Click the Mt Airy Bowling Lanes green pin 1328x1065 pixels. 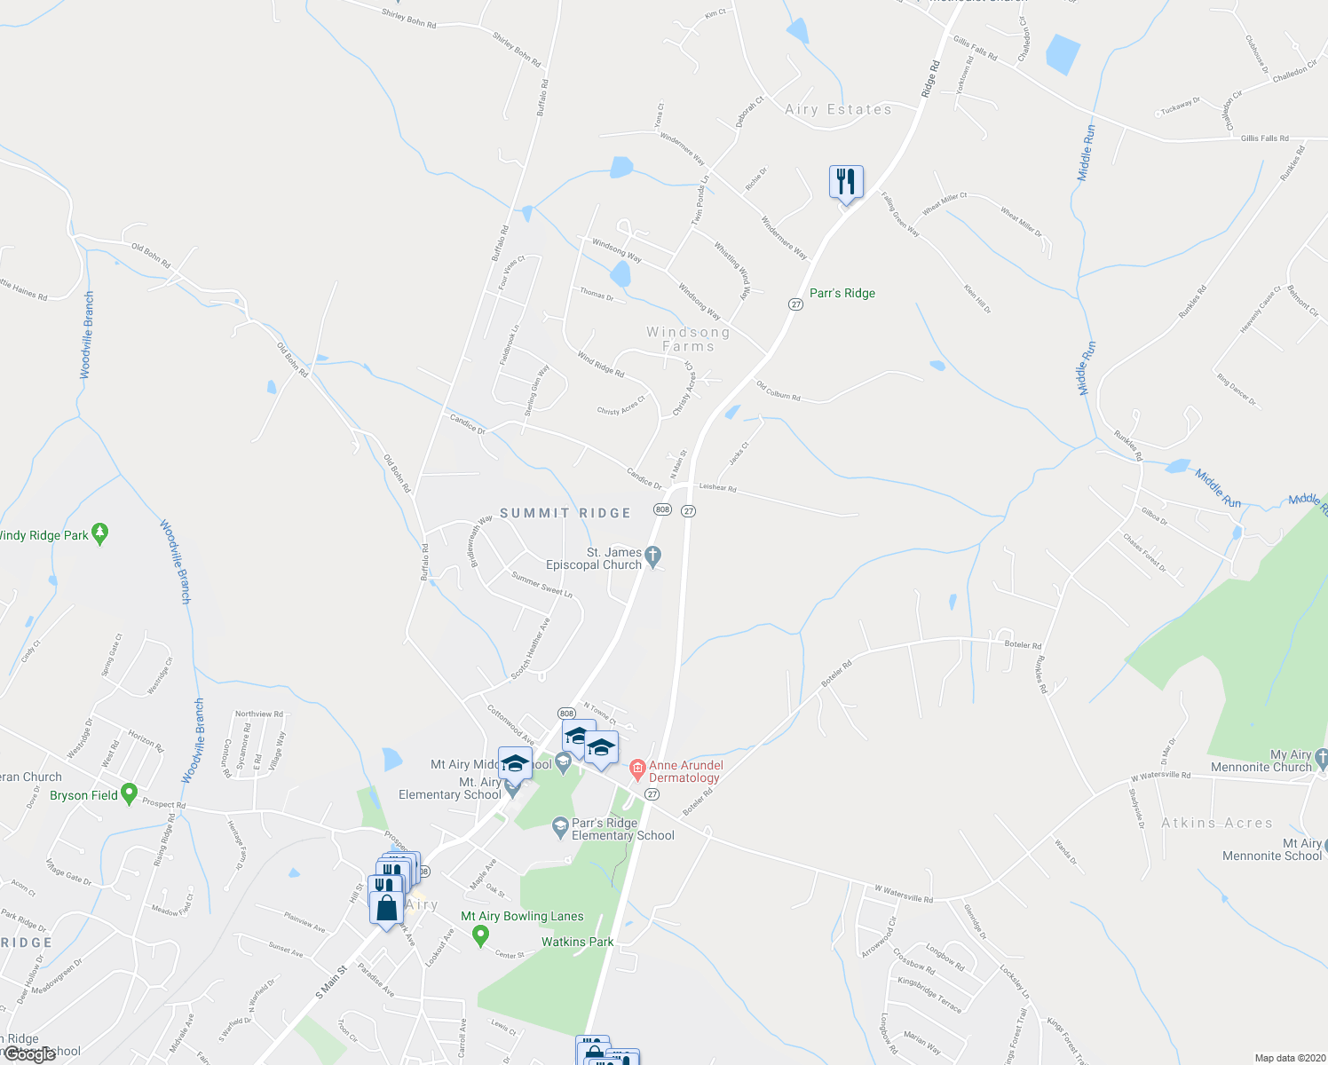(480, 934)
